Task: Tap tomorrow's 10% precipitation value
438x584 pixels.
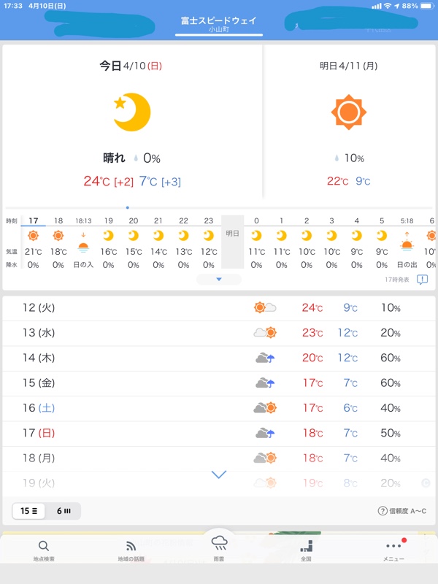Action: 354,158
